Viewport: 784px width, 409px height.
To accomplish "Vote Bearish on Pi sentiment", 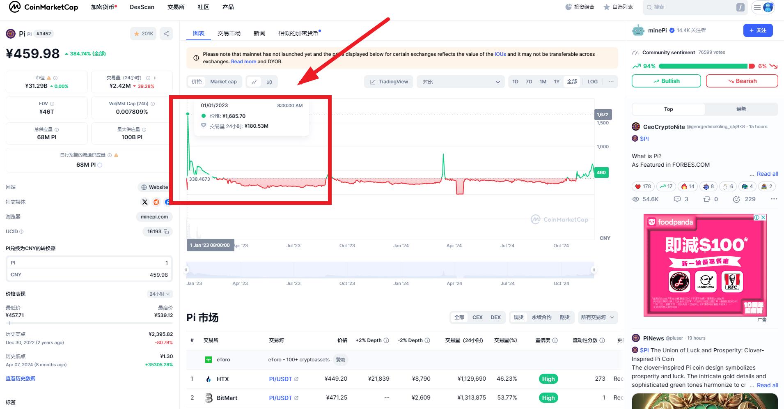I will click(742, 81).
